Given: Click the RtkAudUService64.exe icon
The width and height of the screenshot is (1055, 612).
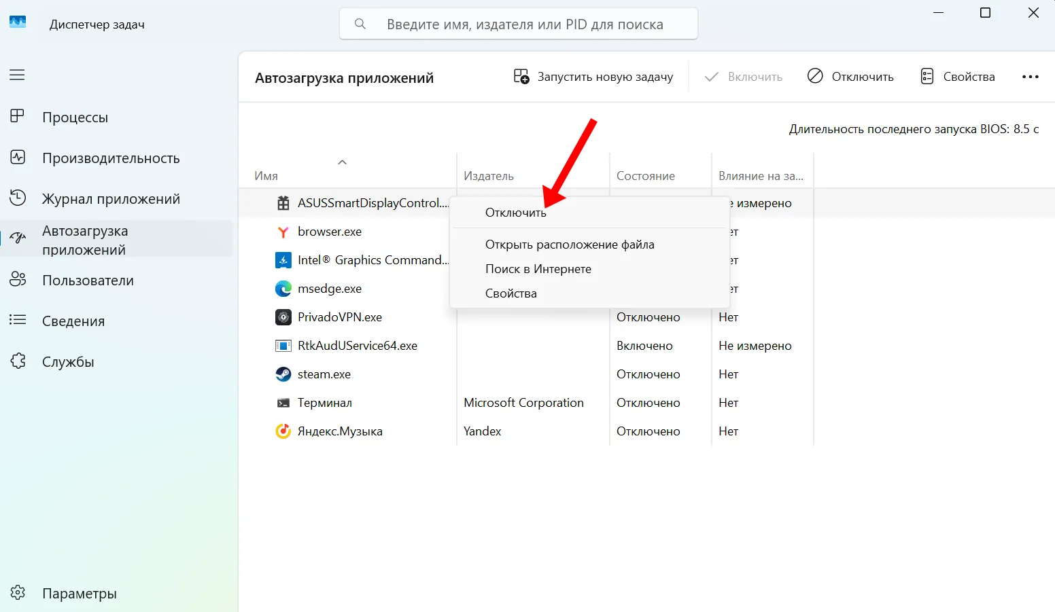Looking at the screenshot, I should point(283,346).
